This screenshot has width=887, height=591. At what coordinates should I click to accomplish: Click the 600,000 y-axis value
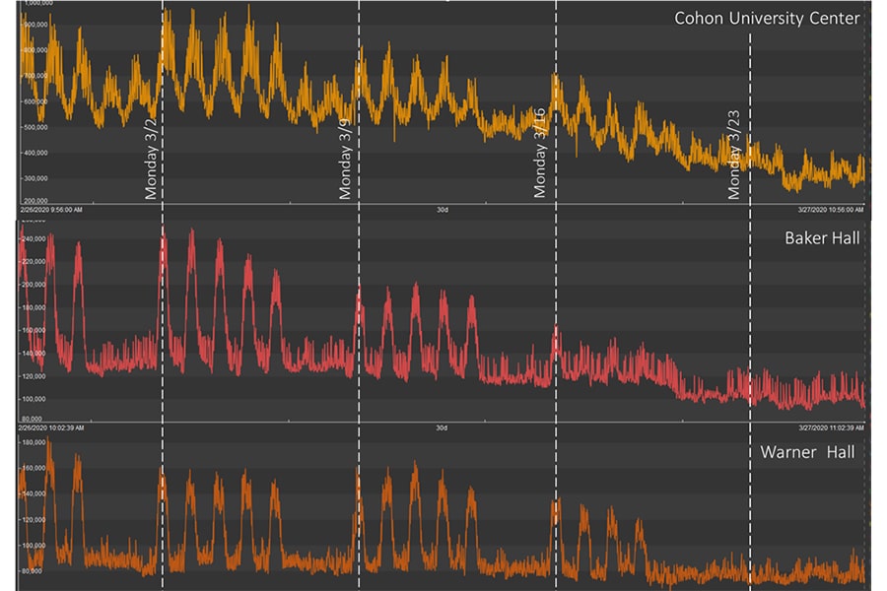(35, 101)
